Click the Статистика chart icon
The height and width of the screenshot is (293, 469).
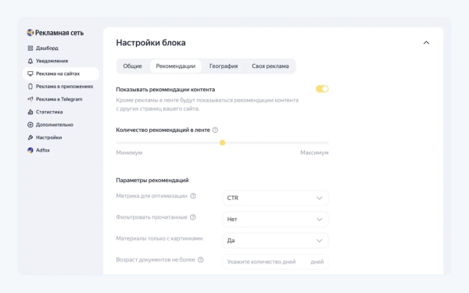[x=30, y=112]
